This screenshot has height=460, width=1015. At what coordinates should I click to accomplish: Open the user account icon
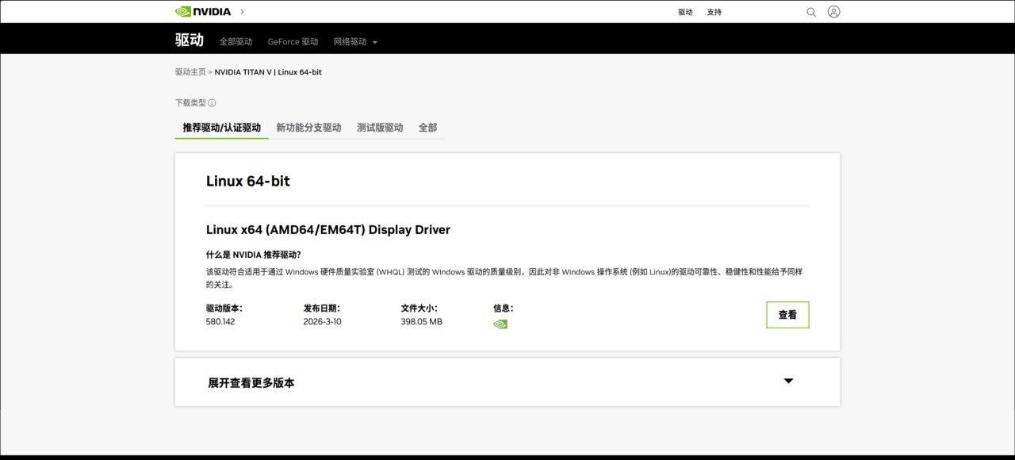coord(833,12)
